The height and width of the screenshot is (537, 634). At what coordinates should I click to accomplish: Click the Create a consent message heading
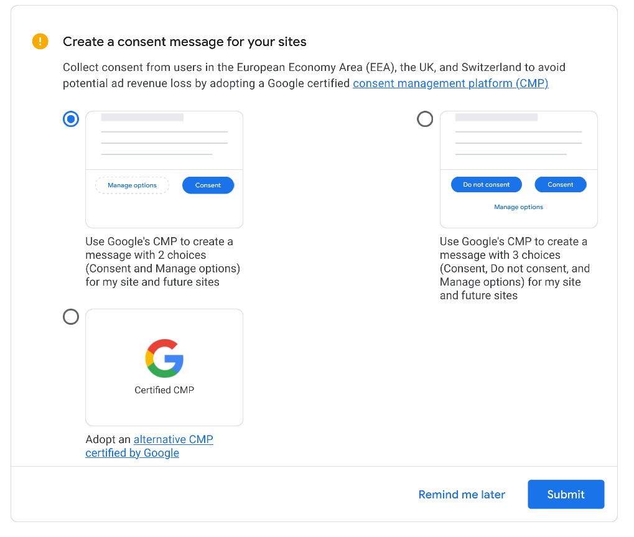click(x=185, y=42)
